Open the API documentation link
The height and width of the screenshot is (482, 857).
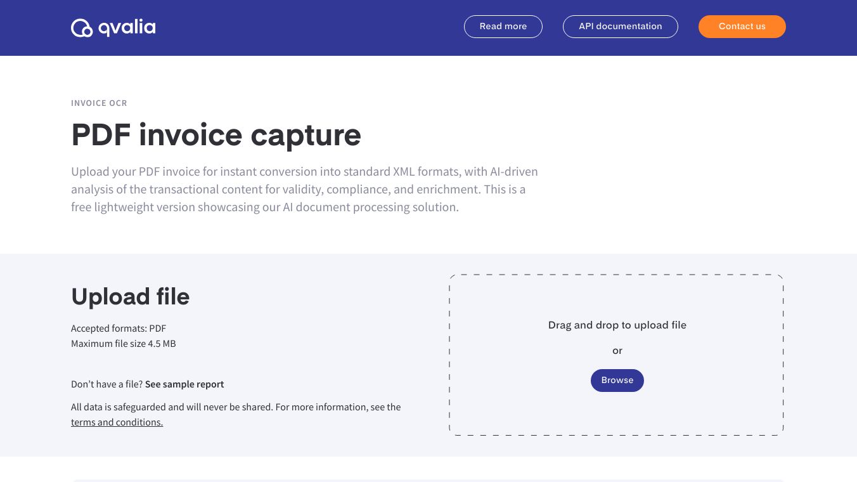[x=620, y=27]
